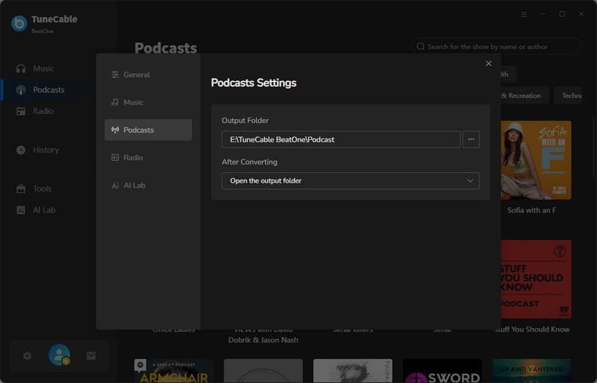This screenshot has width=597, height=383.
Task: Click the Podcasts broadcast icon in settings
Action: coord(115,130)
